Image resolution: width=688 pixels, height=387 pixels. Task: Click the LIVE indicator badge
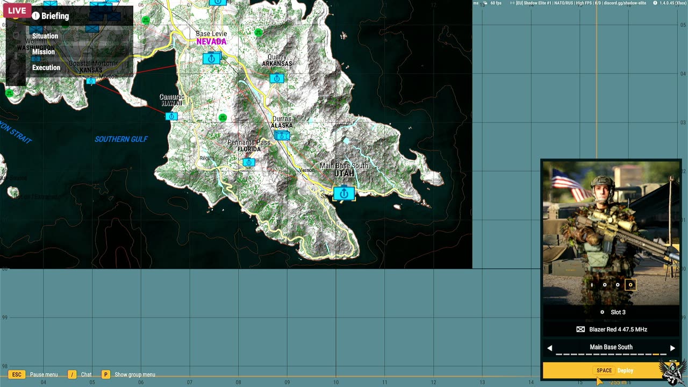click(17, 10)
